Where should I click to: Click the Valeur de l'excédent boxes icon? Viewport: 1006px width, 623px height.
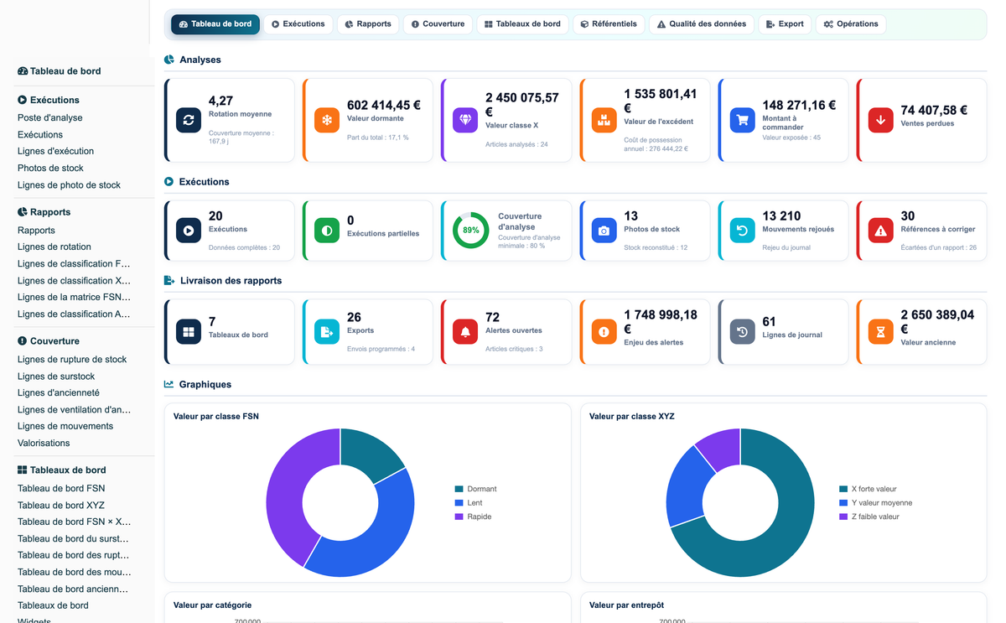coord(604,120)
